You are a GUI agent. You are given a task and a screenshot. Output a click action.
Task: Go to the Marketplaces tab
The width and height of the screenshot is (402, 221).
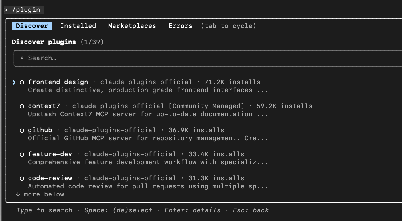click(x=132, y=26)
